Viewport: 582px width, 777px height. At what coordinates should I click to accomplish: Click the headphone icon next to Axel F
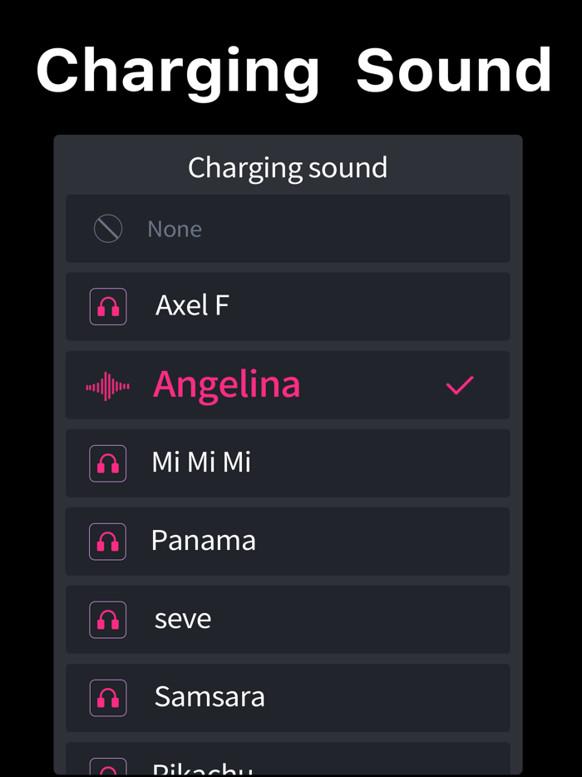(x=108, y=306)
